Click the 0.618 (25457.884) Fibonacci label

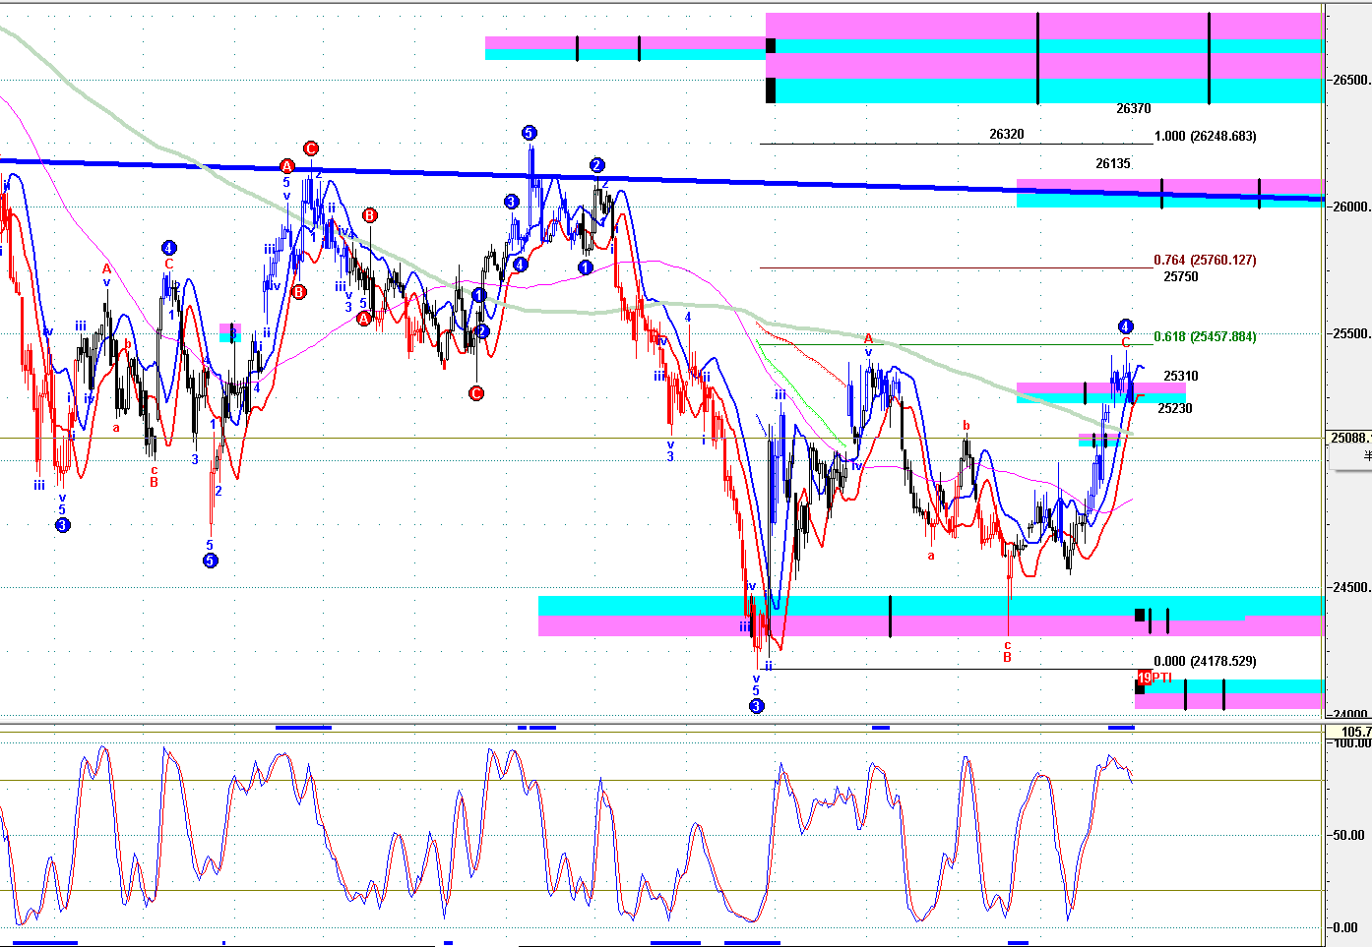coord(1205,336)
